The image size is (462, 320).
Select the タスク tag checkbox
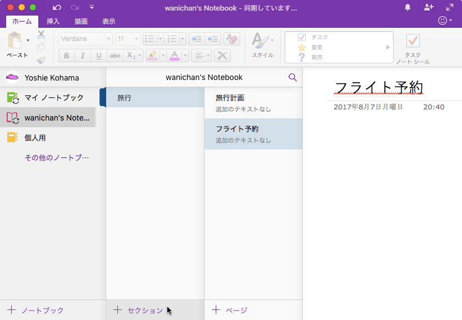302,37
